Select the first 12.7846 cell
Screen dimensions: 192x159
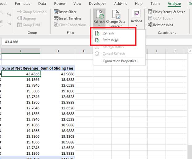(21, 85)
